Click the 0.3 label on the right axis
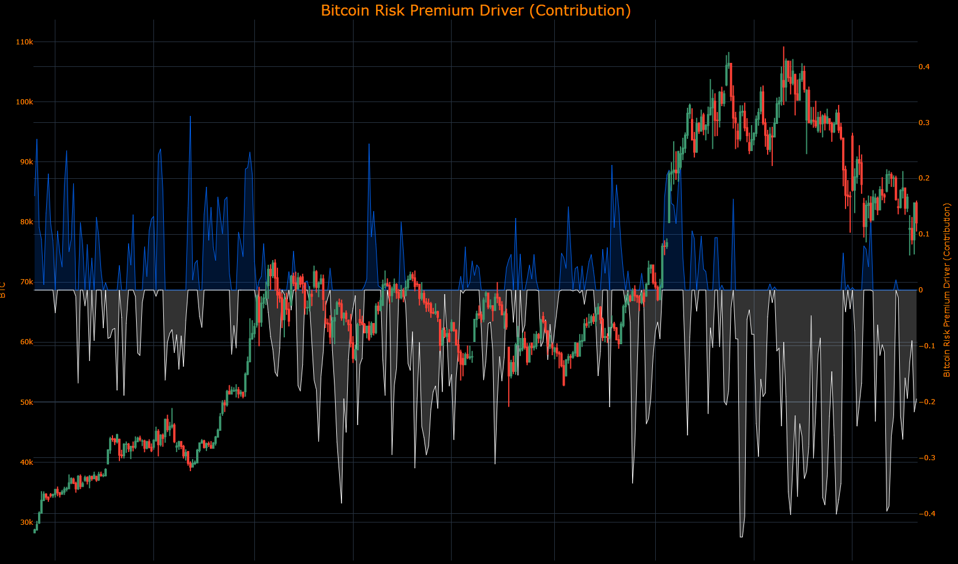This screenshot has width=958, height=564. point(924,123)
